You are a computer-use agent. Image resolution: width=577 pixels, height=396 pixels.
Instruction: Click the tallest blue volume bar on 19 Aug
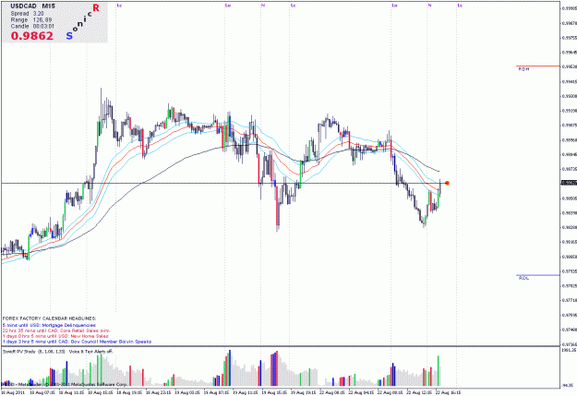click(x=230, y=368)
